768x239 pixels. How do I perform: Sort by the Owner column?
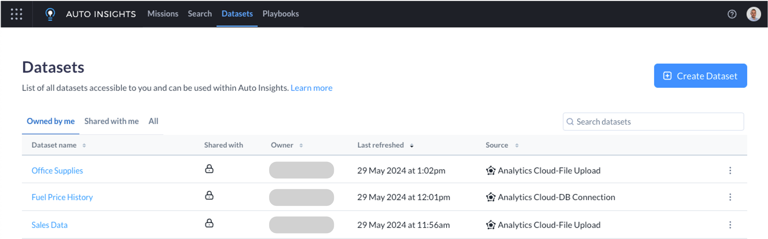(301, 145)
